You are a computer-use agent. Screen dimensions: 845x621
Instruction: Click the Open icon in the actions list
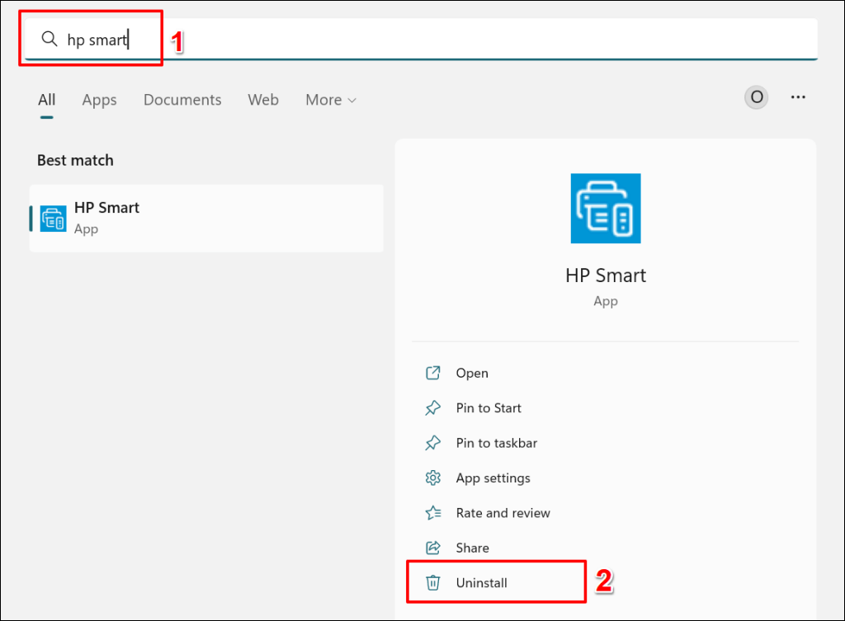pos(432,373)
